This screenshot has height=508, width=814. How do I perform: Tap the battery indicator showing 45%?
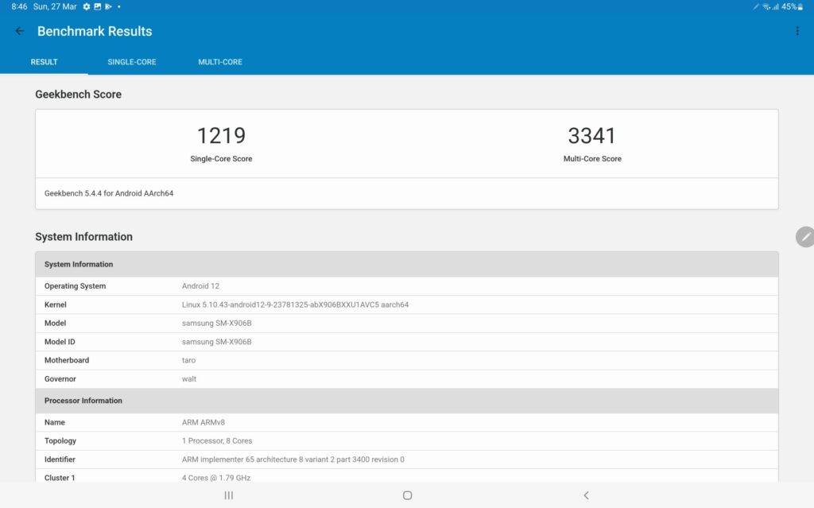(x=789, y=6)
